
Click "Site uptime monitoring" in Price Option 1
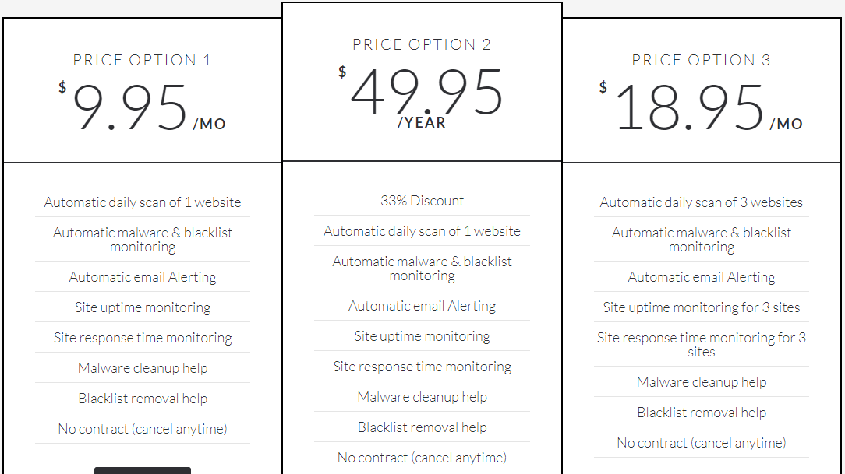pos(143,307)
